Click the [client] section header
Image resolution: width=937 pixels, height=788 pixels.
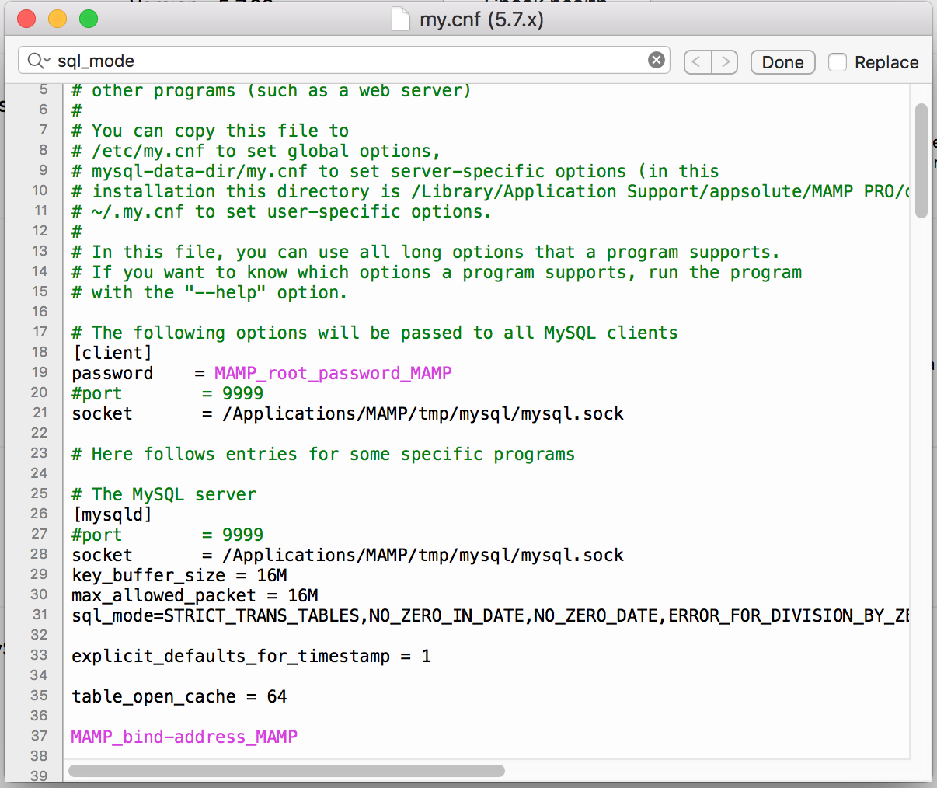tap(112, 354)
